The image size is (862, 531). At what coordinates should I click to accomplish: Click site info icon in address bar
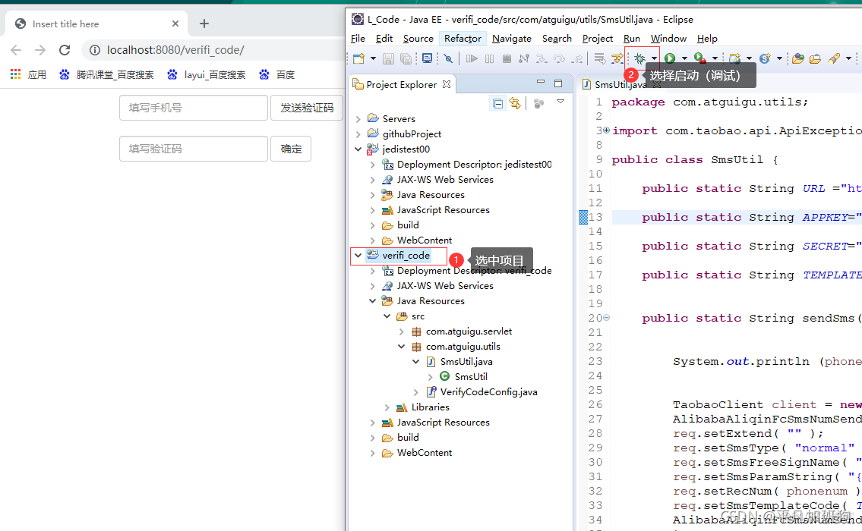click(x=95, y=50)
